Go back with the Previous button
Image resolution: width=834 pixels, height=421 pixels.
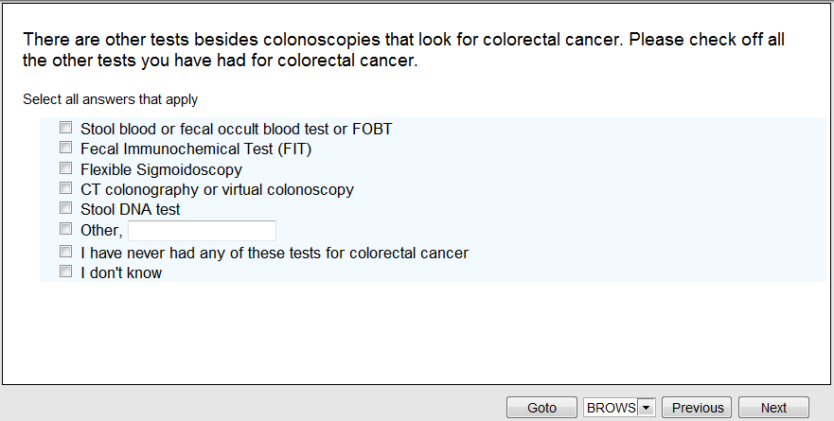tap(698, 408)
